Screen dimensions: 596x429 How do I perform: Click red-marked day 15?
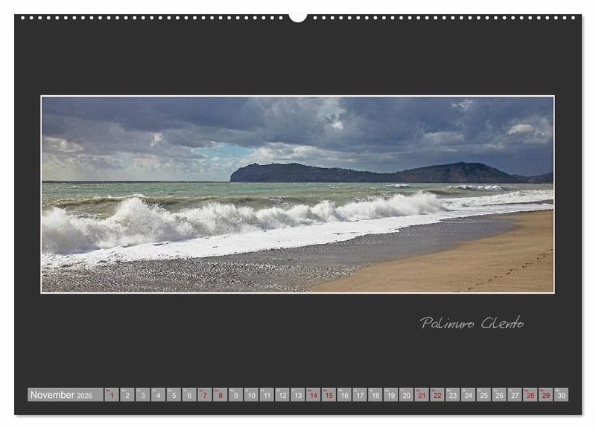pyautogui.click(x=329, y=395)
